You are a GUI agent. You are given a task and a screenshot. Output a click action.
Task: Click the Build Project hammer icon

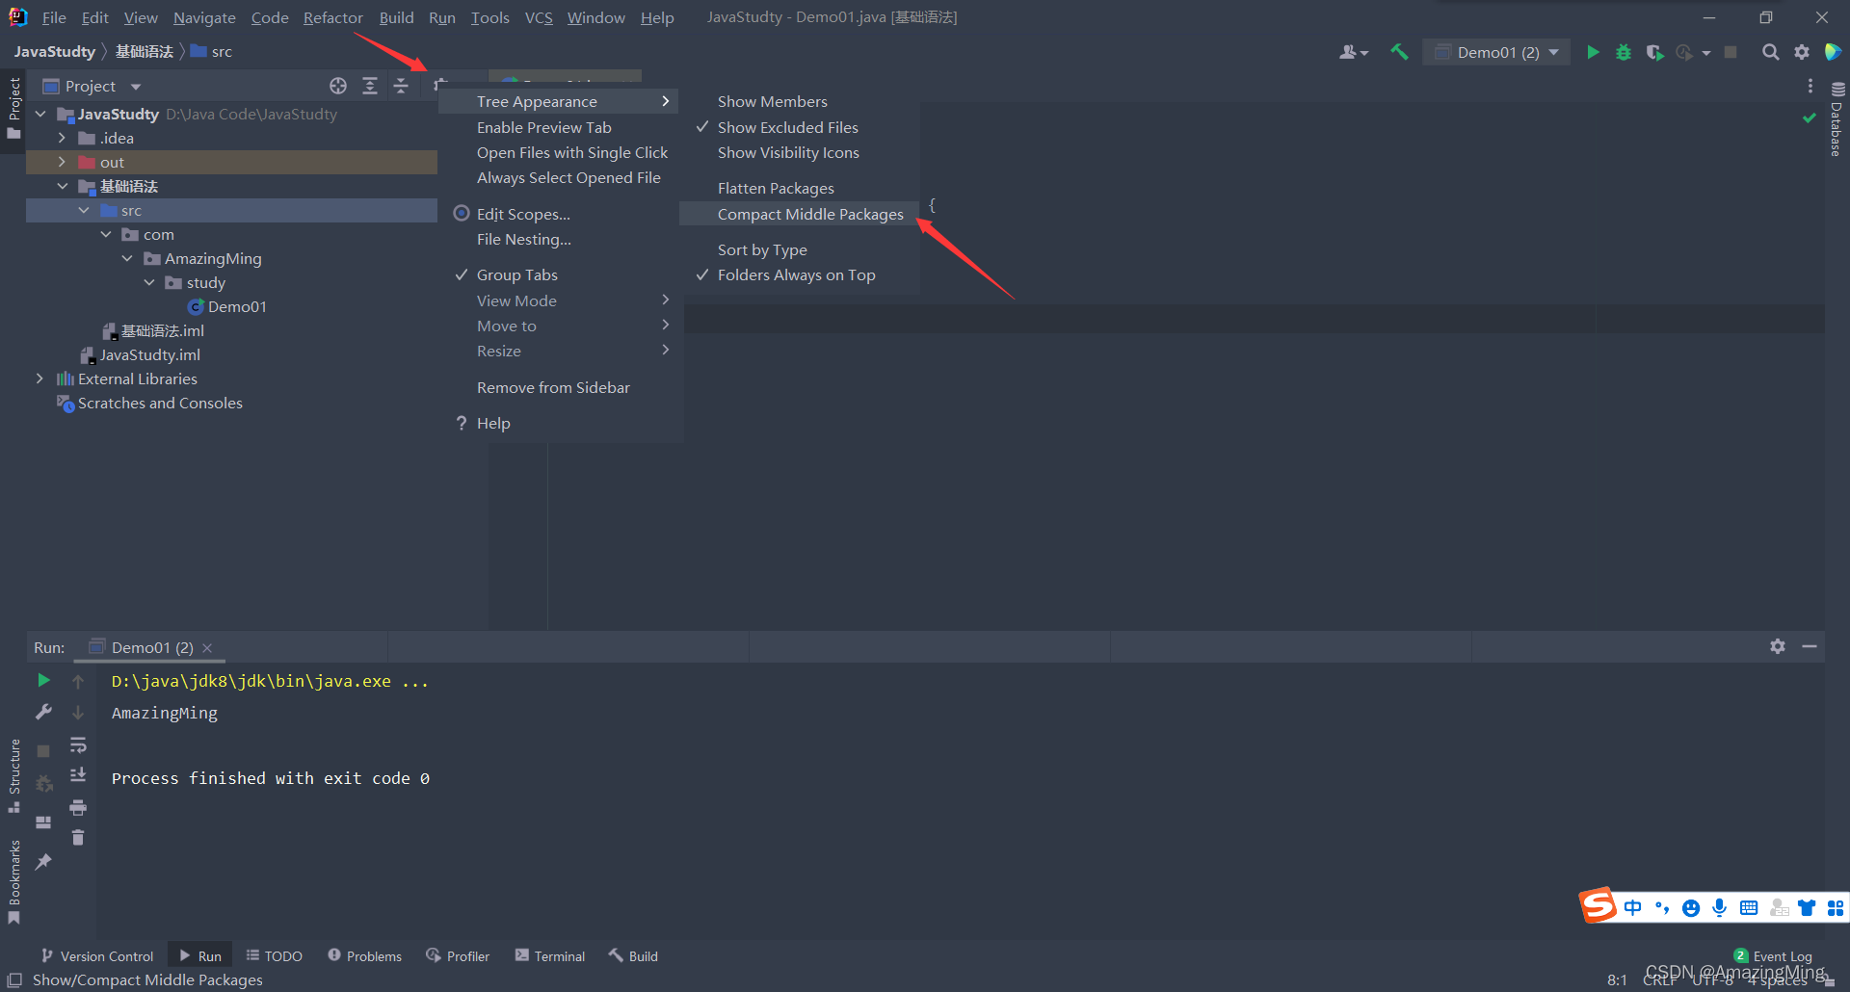coord(1399,52)
